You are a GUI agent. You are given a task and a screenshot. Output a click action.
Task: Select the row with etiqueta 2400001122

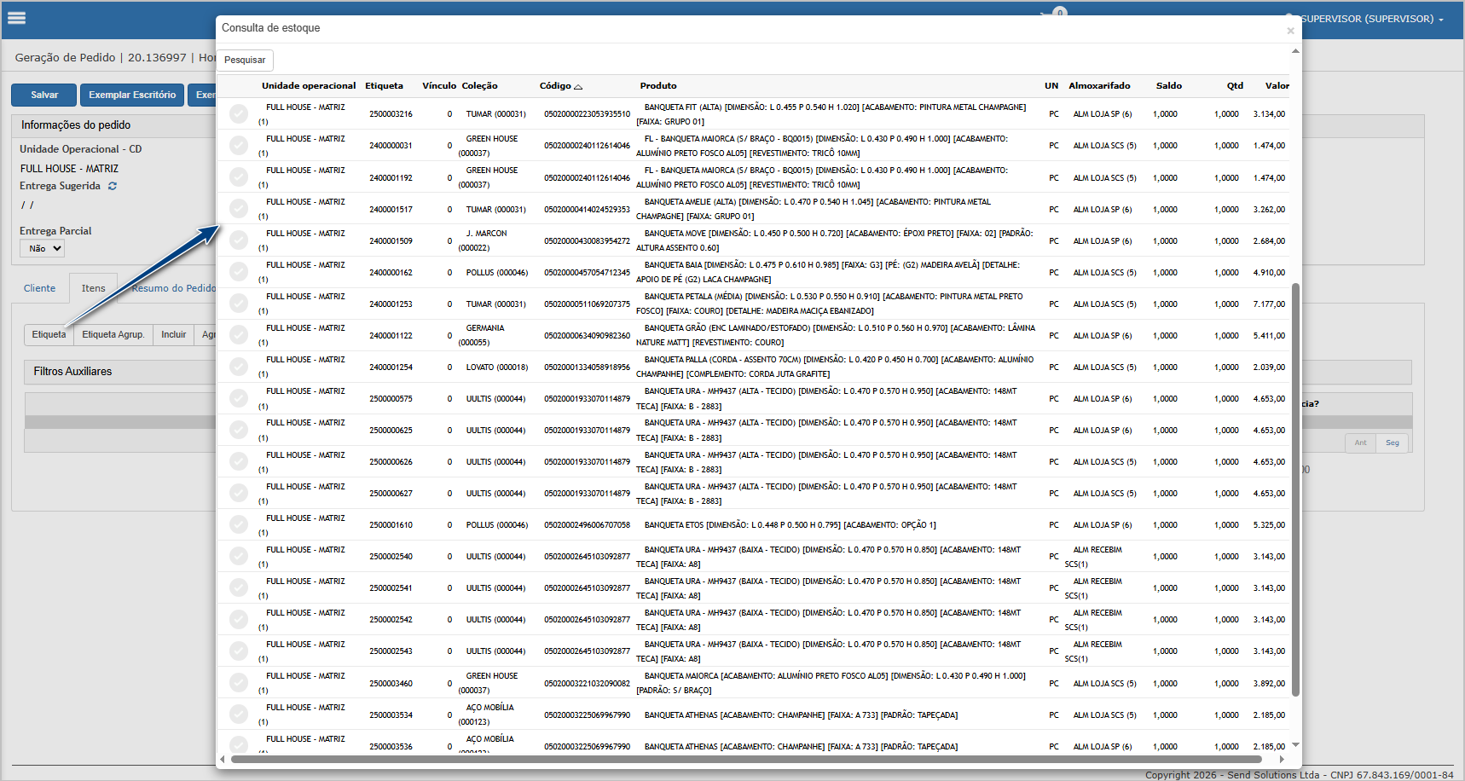pos(239,334)
